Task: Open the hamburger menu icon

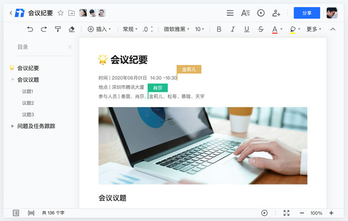Action: click(230, 13)
